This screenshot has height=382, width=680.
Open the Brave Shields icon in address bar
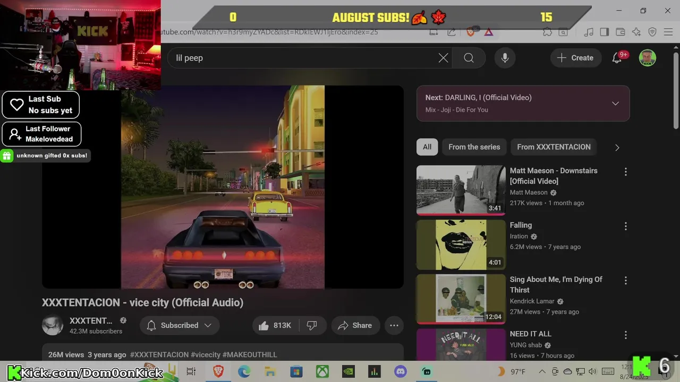[470, 32]
